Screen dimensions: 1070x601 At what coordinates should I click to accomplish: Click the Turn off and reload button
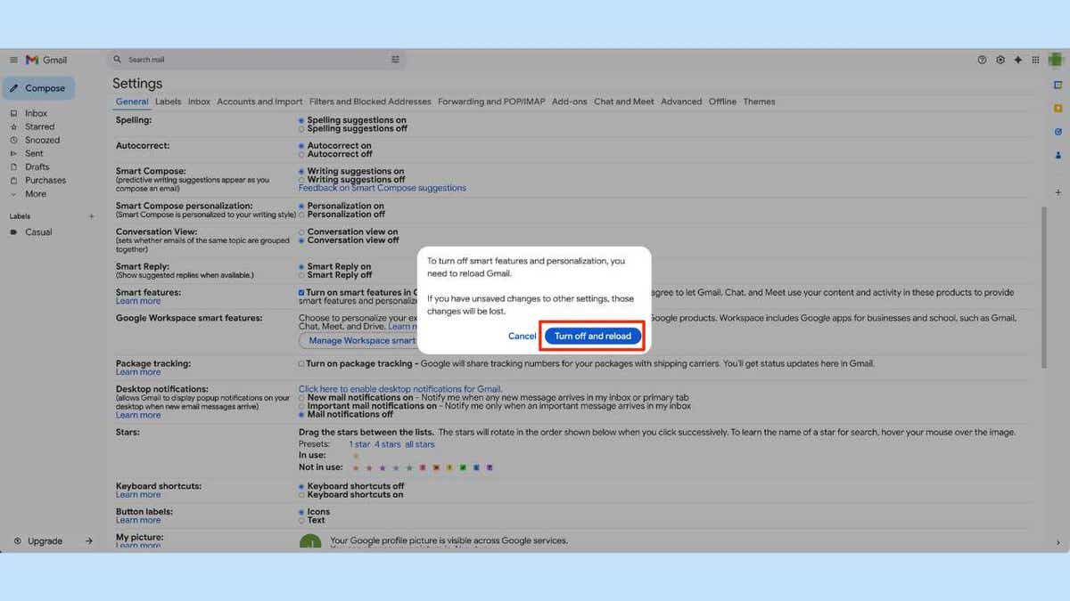pos(591,336)
